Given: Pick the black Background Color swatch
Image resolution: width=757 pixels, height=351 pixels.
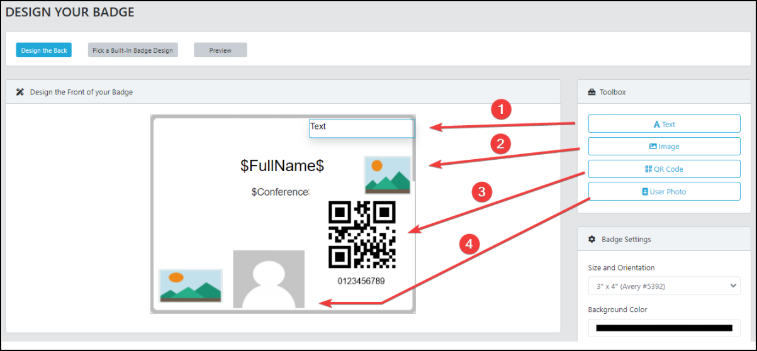Looking at the screenshot, I should (664, 328).
